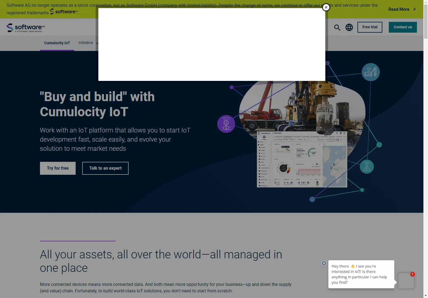The width and height of the screenshot is (428, 298).
Task: Click Talk to an expert button
Action: [x=105, y=168]
